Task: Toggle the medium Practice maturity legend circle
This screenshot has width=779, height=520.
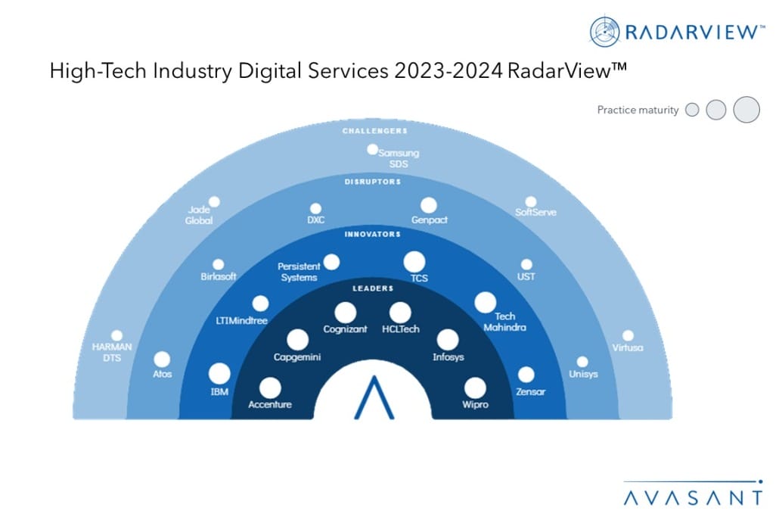Action: pyautogui.click(x=716, y=110)
